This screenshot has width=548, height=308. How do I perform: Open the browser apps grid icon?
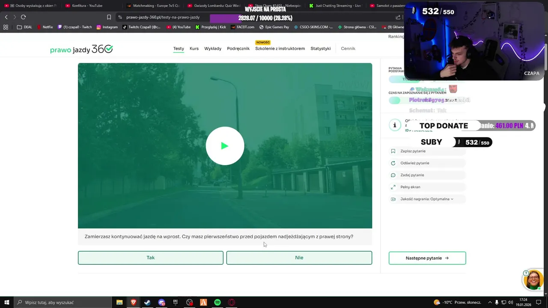[6, 27]
